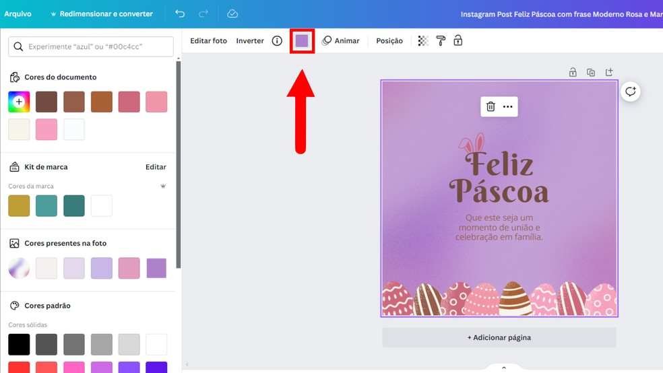Screen dimensions: 663x373
Task: Select the copy style paint roller icon
Action: (441, 40)
